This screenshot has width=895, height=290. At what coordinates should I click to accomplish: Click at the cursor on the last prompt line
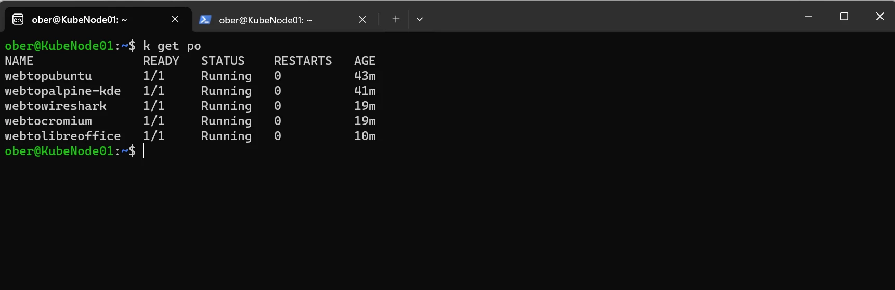pos(144,151)
